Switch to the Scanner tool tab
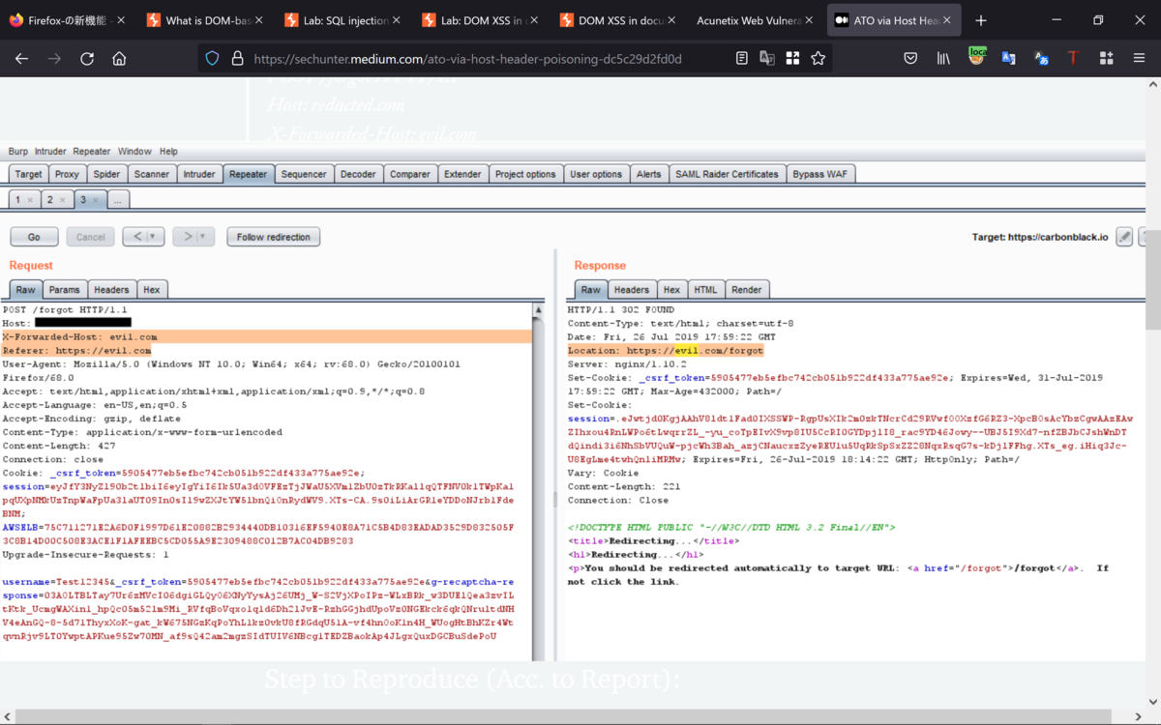1161x725 pixels. (152, 174)
